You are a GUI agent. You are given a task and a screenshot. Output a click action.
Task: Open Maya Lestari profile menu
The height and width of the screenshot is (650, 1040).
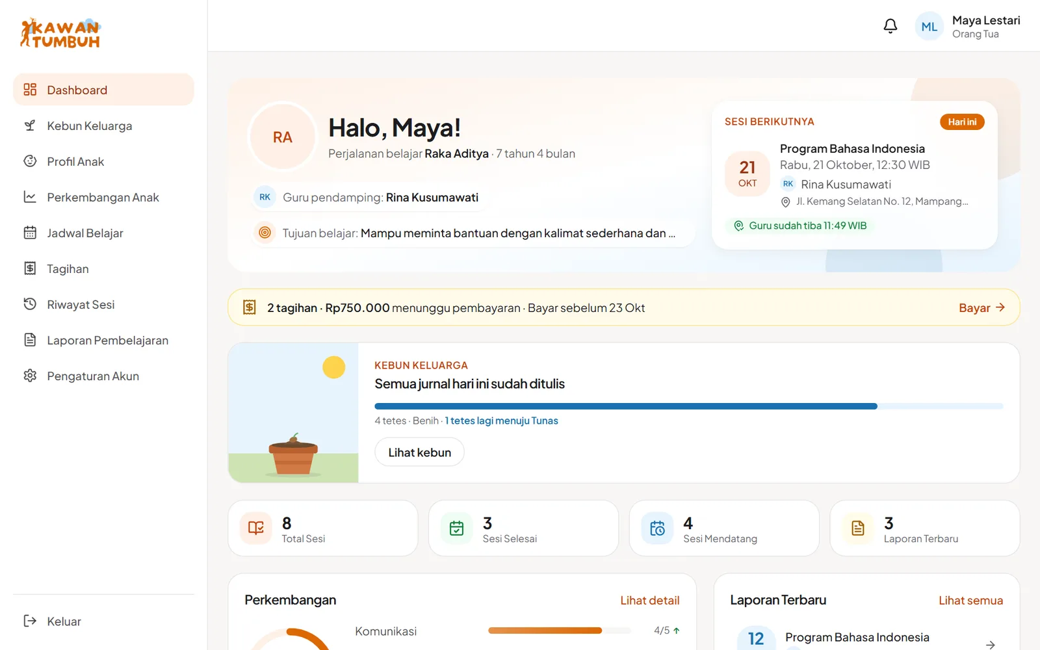(x=968, y=27)
